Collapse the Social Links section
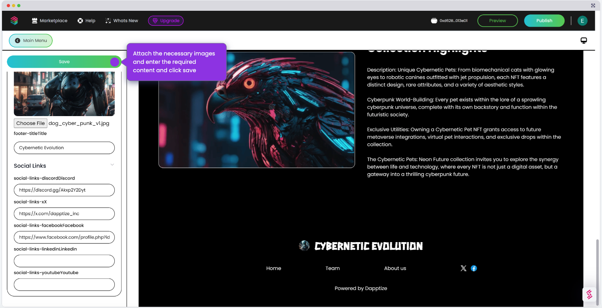 [112, 164]
